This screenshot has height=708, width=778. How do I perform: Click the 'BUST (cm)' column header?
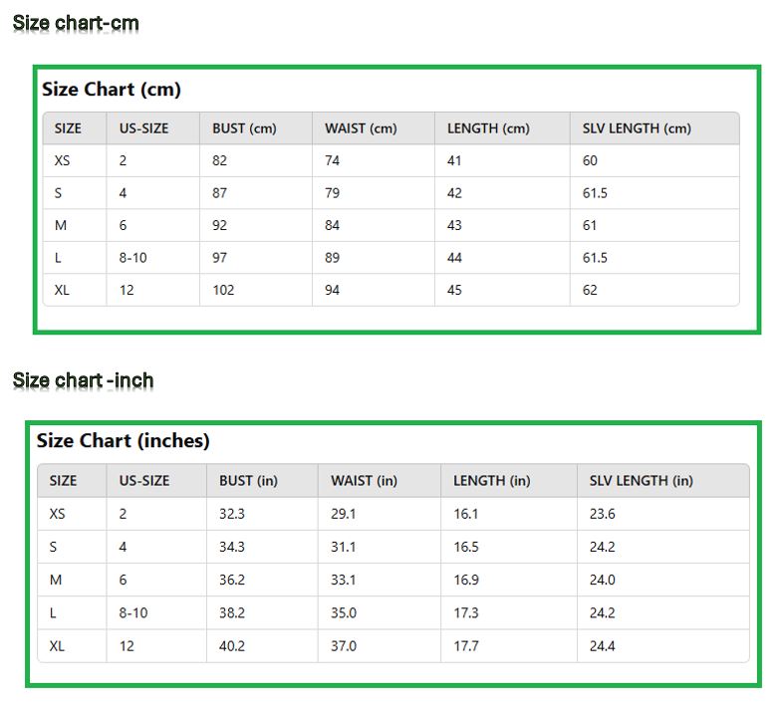point(244,128)
